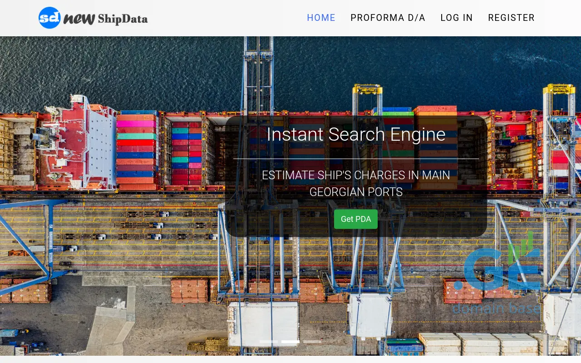Screen dimensions: 581x363
Task: Click the 'ShipData' brand name text
Action: click(x=123, y=19)
